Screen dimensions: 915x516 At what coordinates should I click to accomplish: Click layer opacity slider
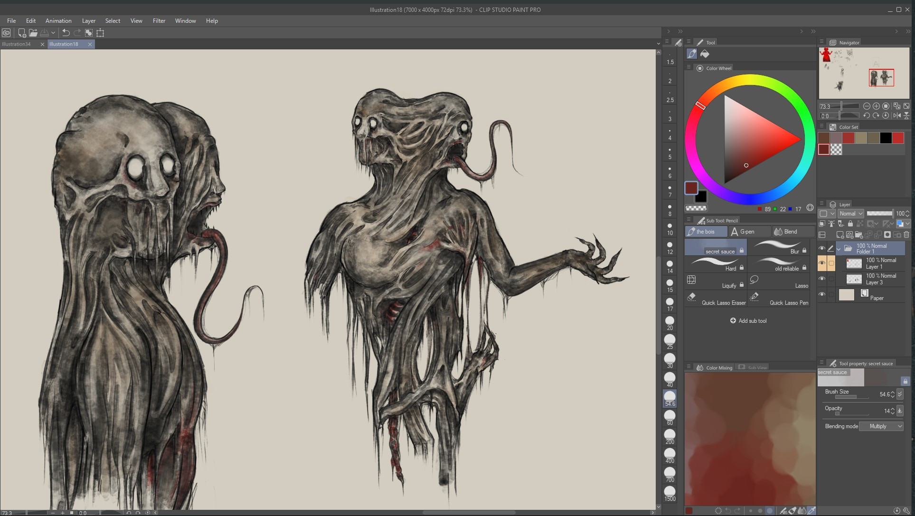879,214
